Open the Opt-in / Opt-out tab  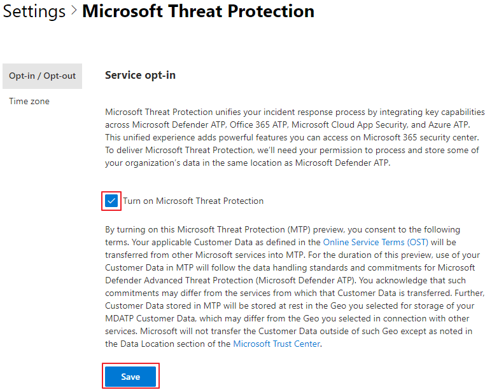point(42,76)
